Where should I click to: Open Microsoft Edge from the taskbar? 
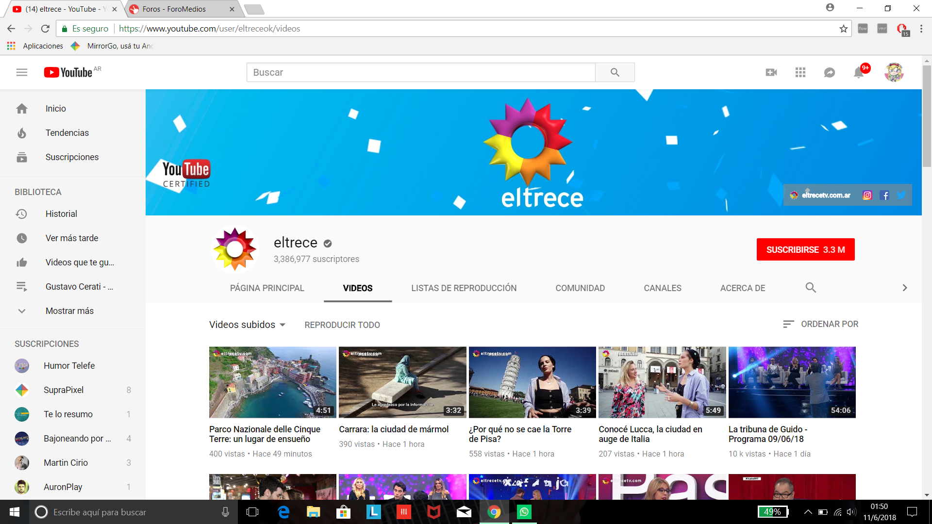(283, 512)
